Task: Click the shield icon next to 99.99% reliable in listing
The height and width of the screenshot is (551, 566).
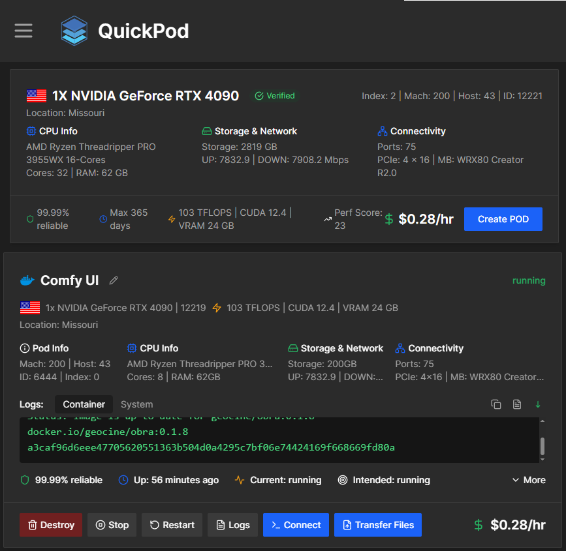Action: click(x=30, y=219)
